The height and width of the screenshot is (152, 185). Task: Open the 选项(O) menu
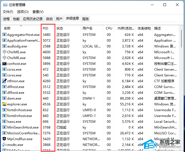click(23, 12)
